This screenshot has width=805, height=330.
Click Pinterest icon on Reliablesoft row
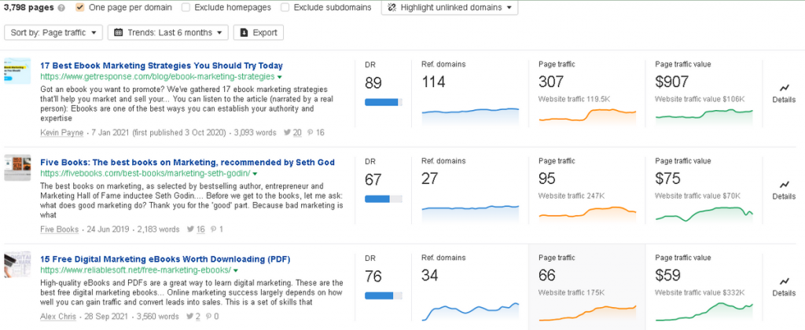click(207, 317)
